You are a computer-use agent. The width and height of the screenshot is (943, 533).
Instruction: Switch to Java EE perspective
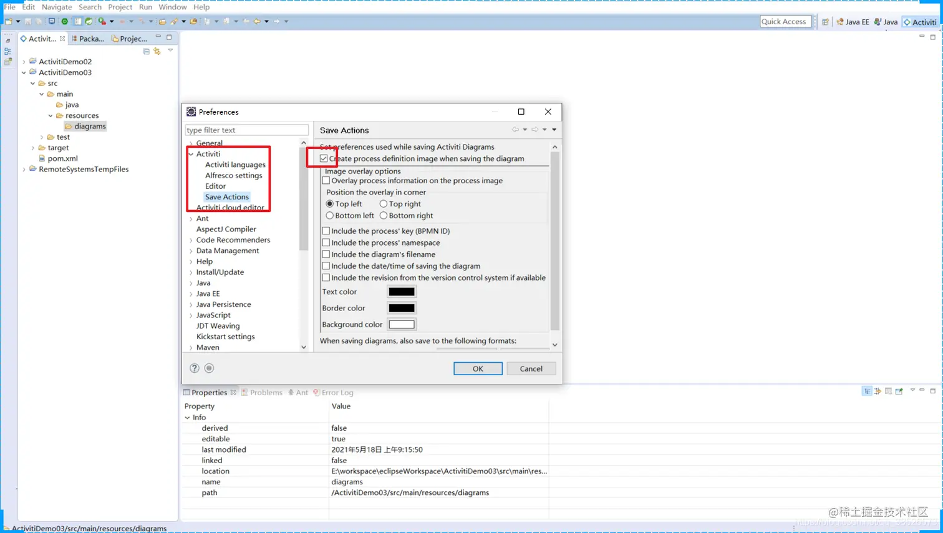(853, 22)
